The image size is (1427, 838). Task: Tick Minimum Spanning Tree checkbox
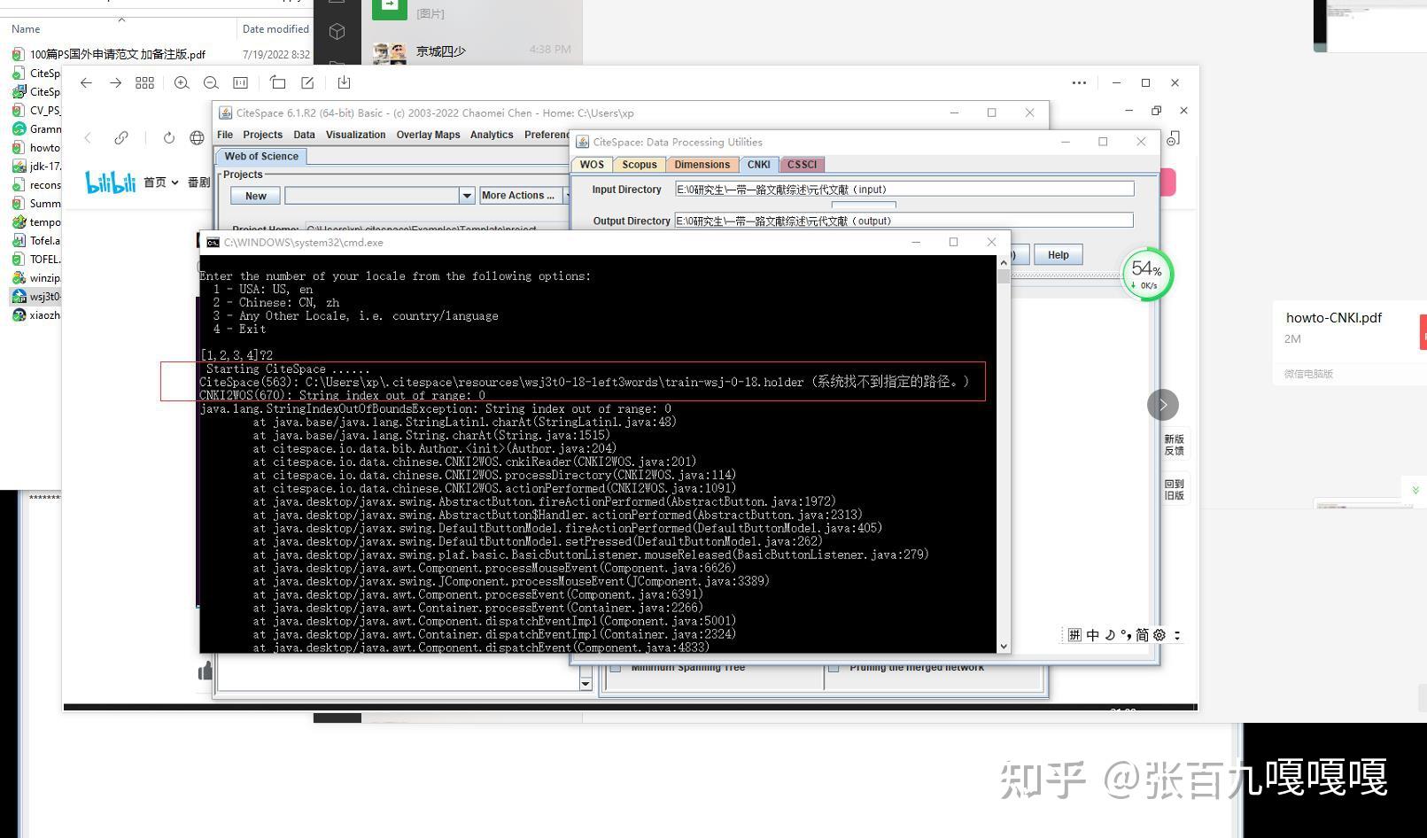click(x=616, y=668)
